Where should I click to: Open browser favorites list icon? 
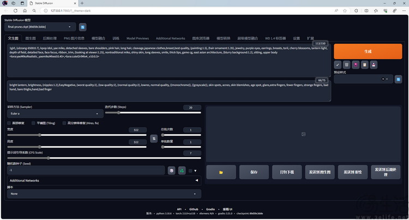[376, 11]
